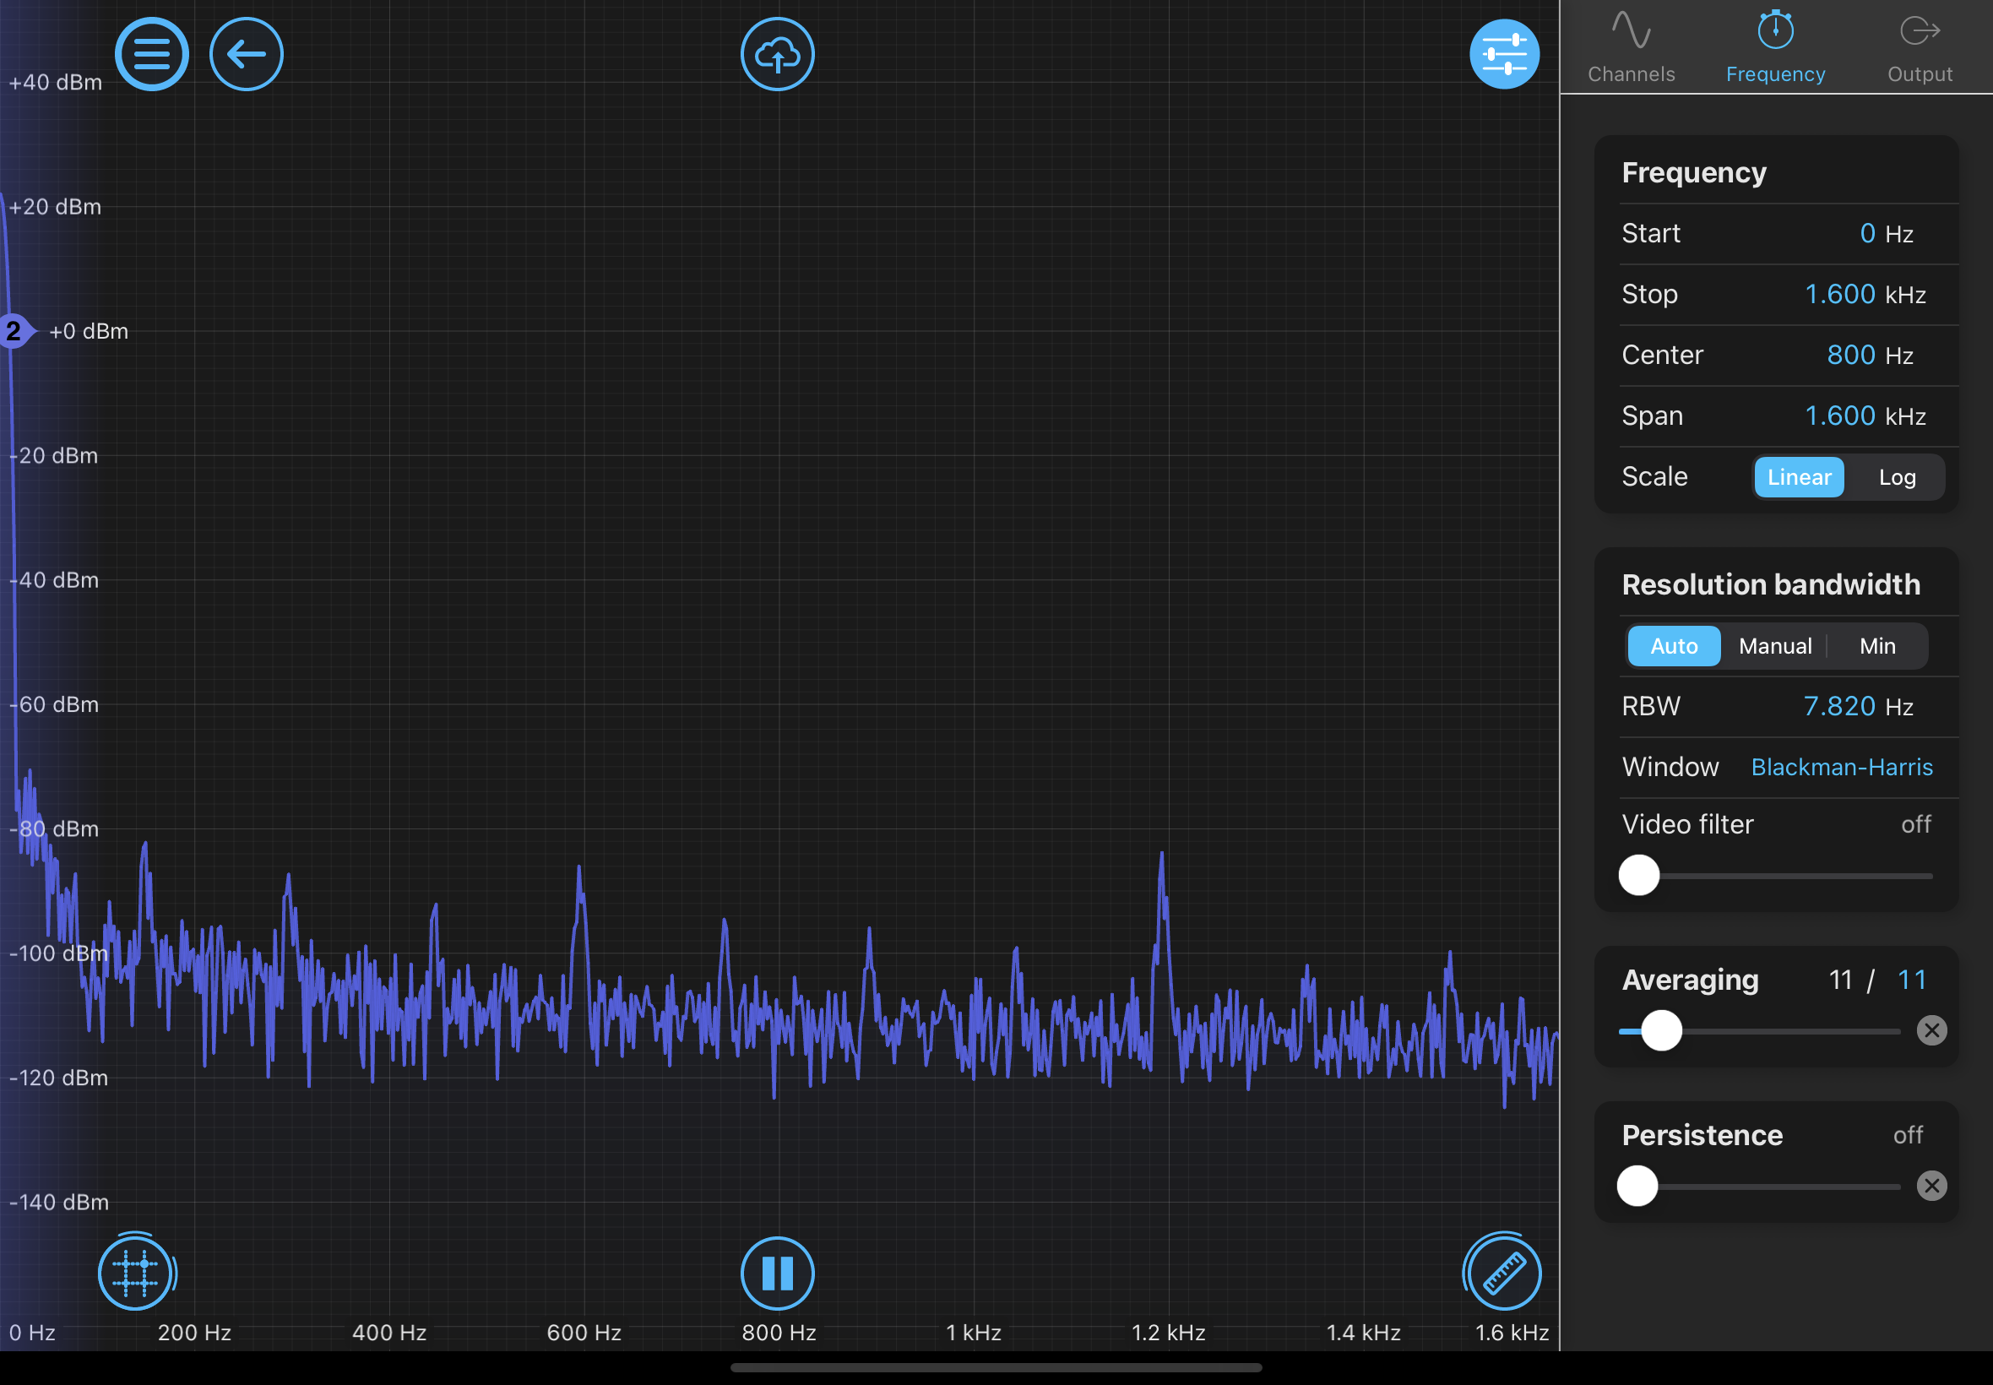Click the Video filter off status text
Screen dimensions: 1993x1385
pos(1916,823)
